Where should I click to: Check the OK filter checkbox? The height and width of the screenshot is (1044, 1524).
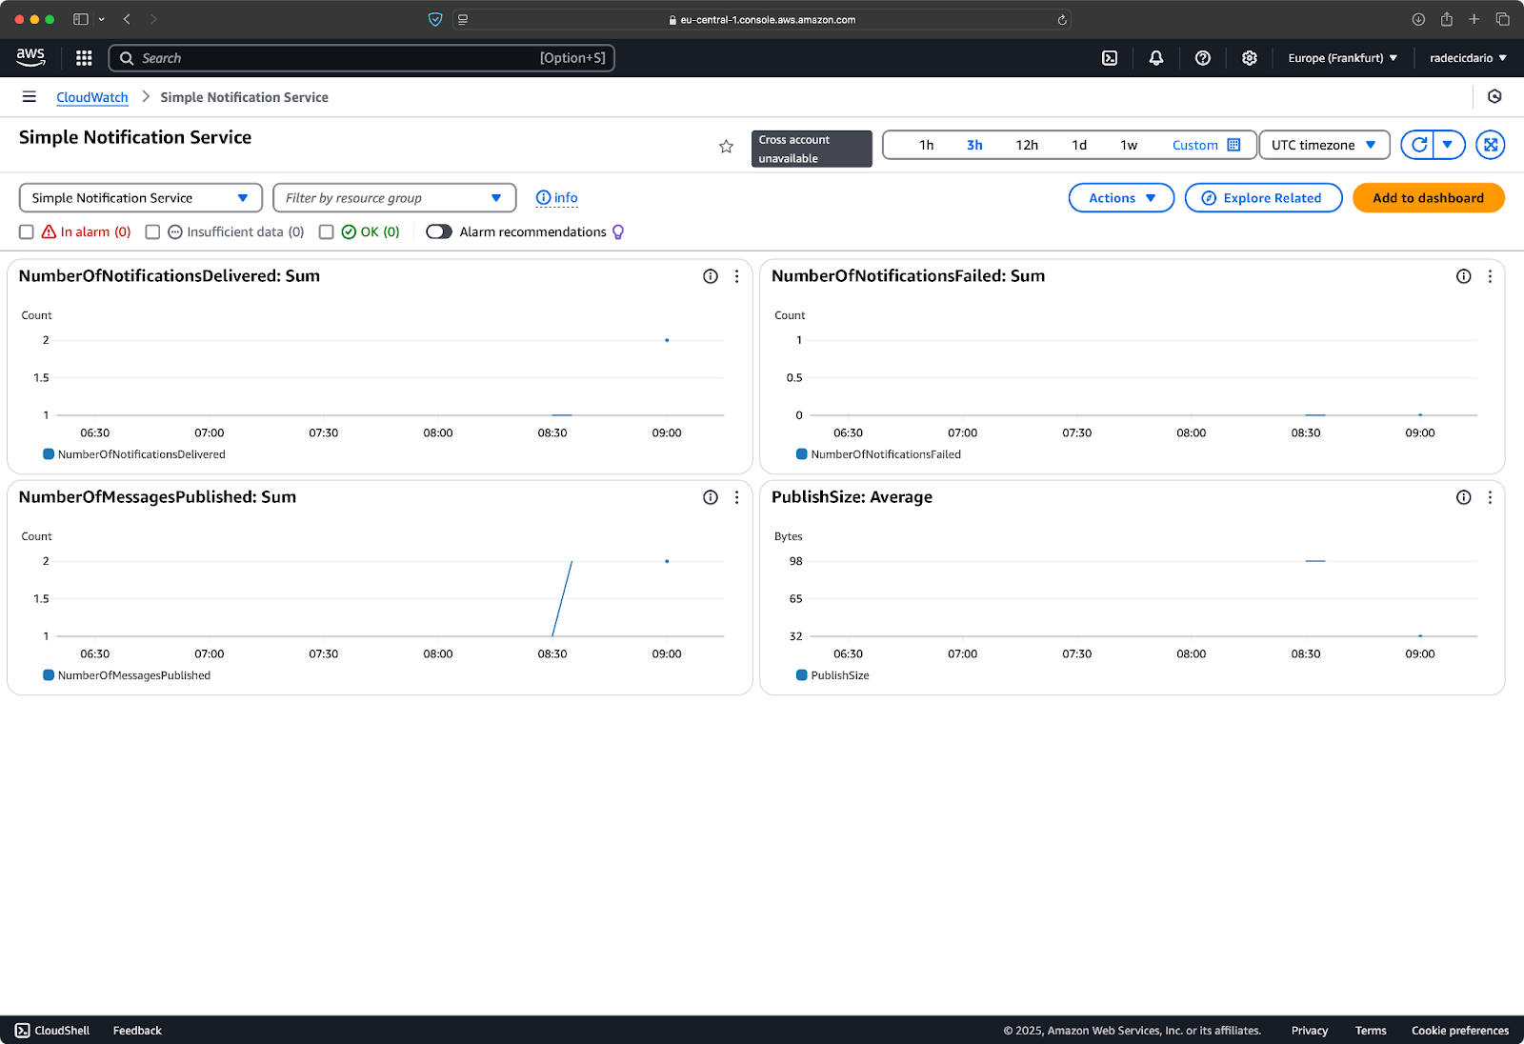(326, 231)
